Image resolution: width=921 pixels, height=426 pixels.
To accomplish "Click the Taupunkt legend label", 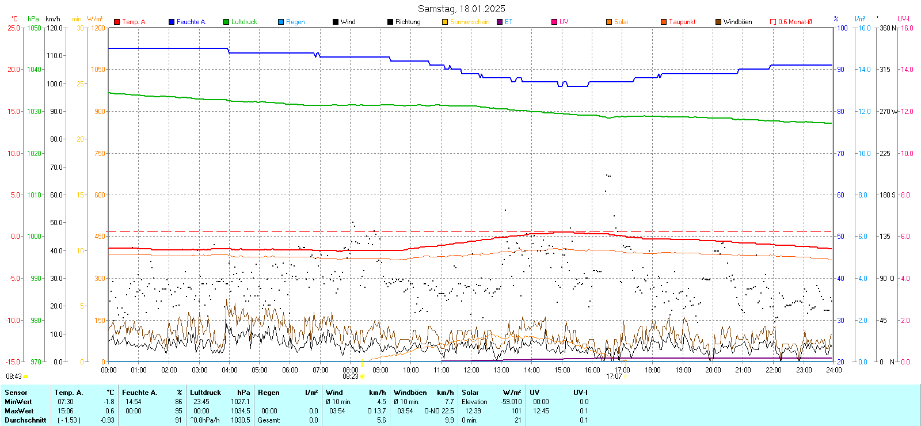I will click(682, 22).
